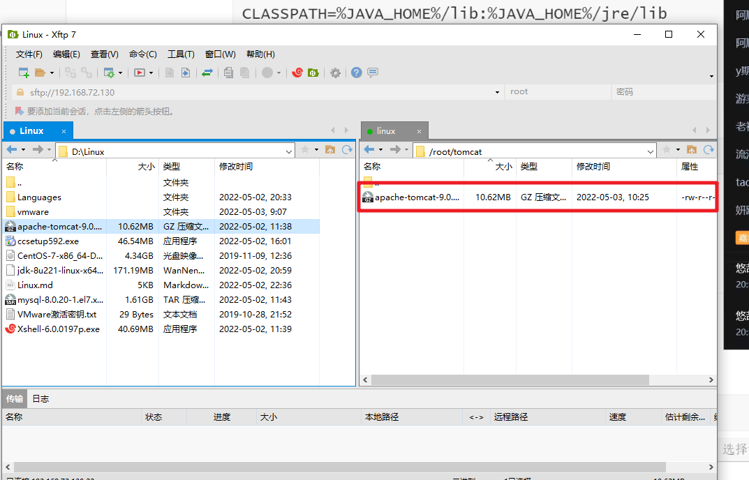Click the New Session toolbar icon
749x480 pixels.
pos(24,73)
